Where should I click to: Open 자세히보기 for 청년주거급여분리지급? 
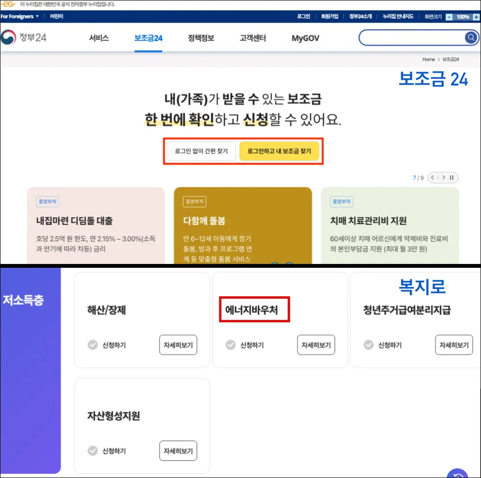(x=454, y=345)
